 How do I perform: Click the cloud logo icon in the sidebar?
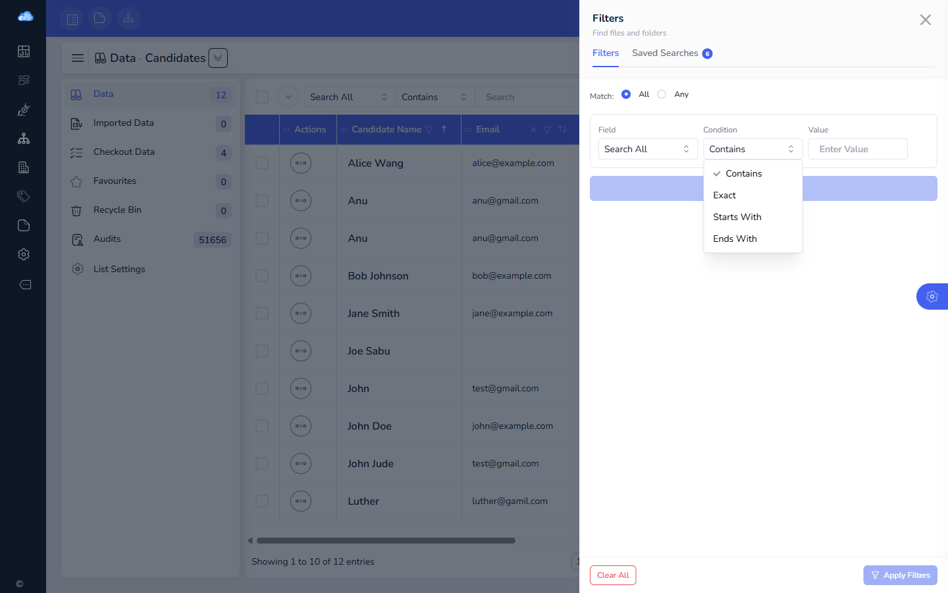[25, 16]
